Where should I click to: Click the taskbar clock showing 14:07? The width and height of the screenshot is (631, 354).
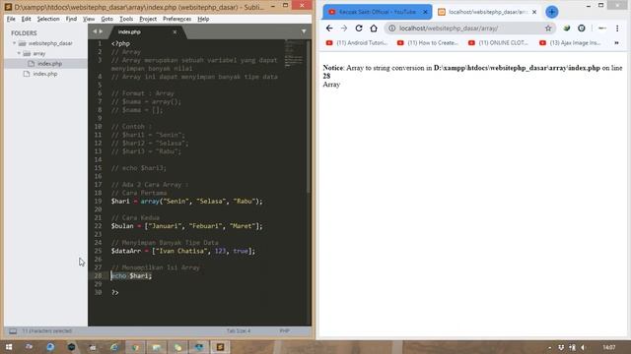(x=609, y=347)
